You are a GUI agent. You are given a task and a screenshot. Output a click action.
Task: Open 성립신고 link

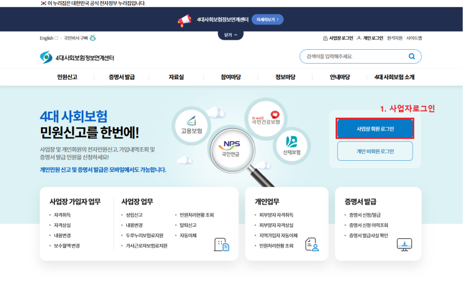134,215
